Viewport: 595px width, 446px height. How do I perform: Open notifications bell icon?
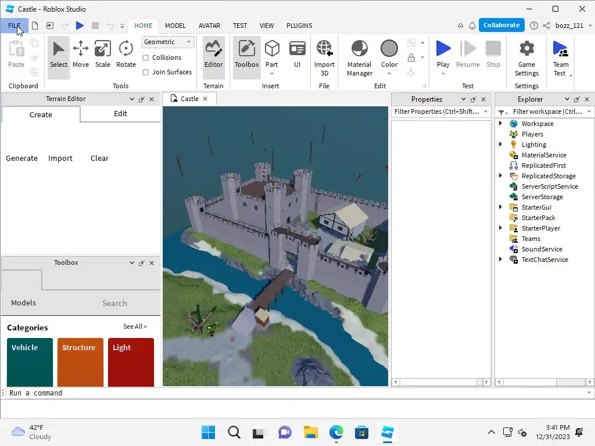pos(472,26)
